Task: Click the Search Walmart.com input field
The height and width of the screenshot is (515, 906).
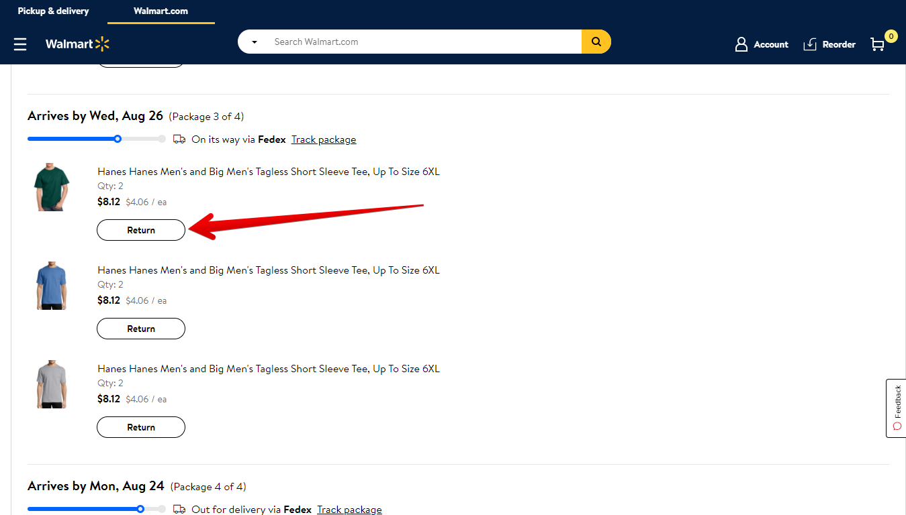Action: click(423, 42)
